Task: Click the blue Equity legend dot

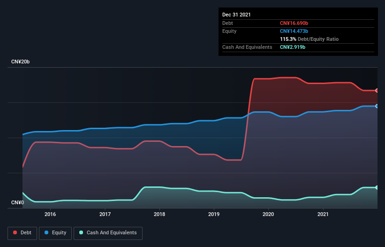Action: [x=46, y=232]
